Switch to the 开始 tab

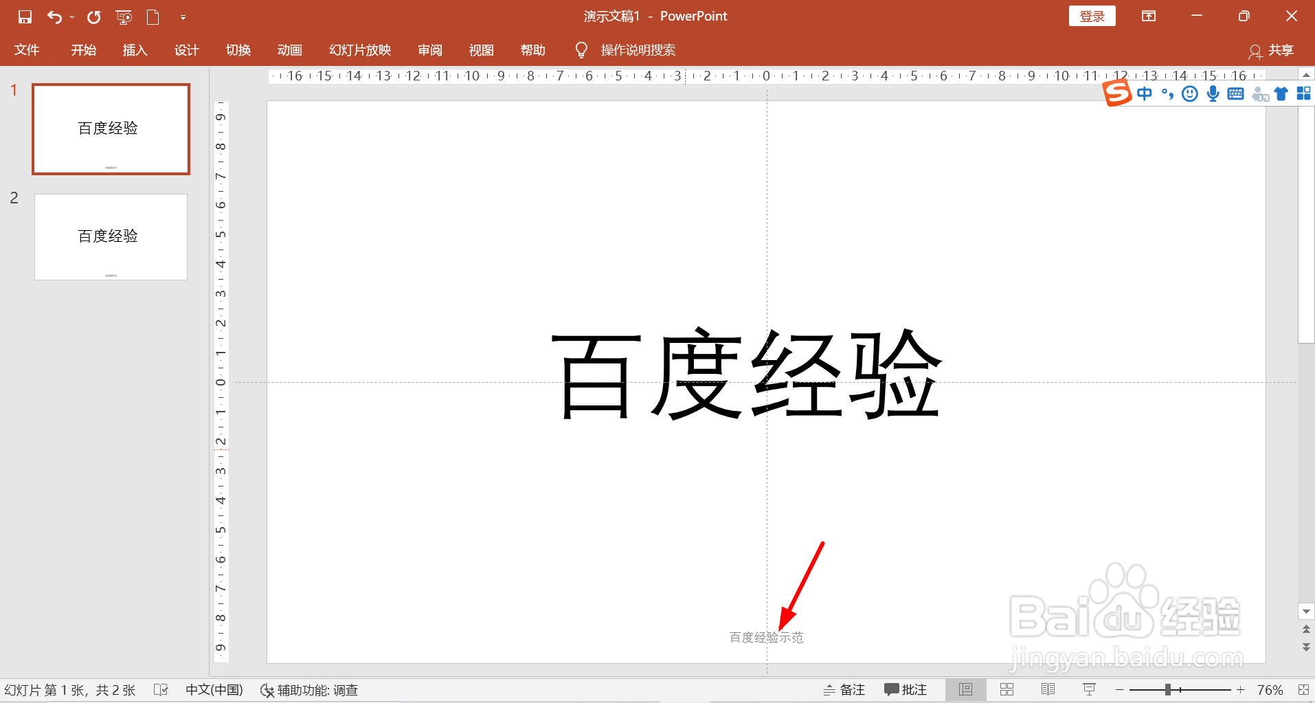click(x=83, y=49)
